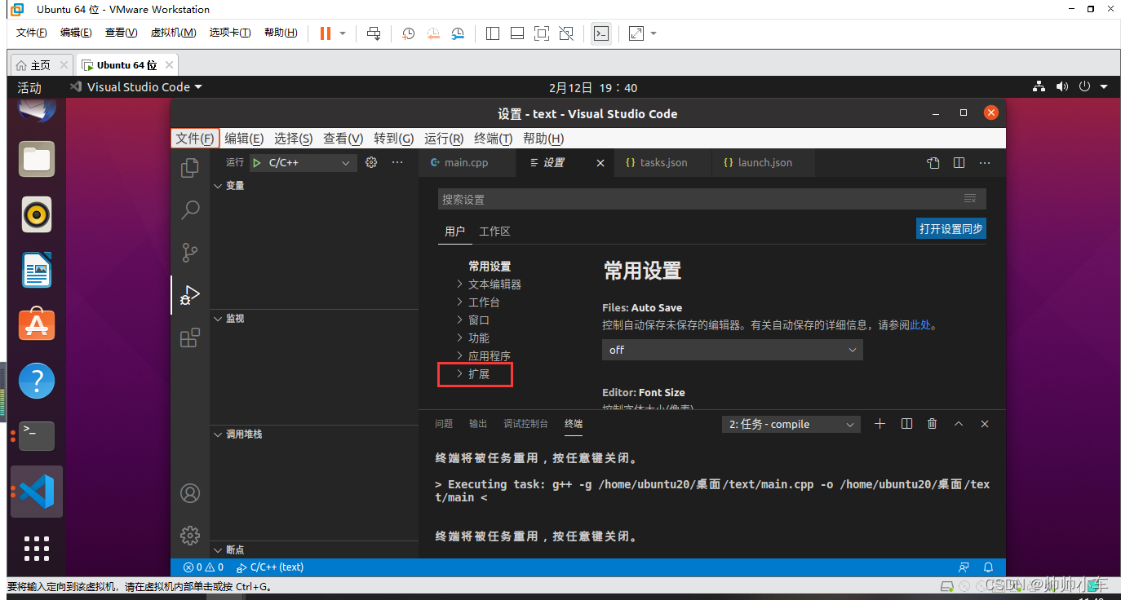1121x600 pixels.
Task: Split the editor to the right
Action: 959,163
